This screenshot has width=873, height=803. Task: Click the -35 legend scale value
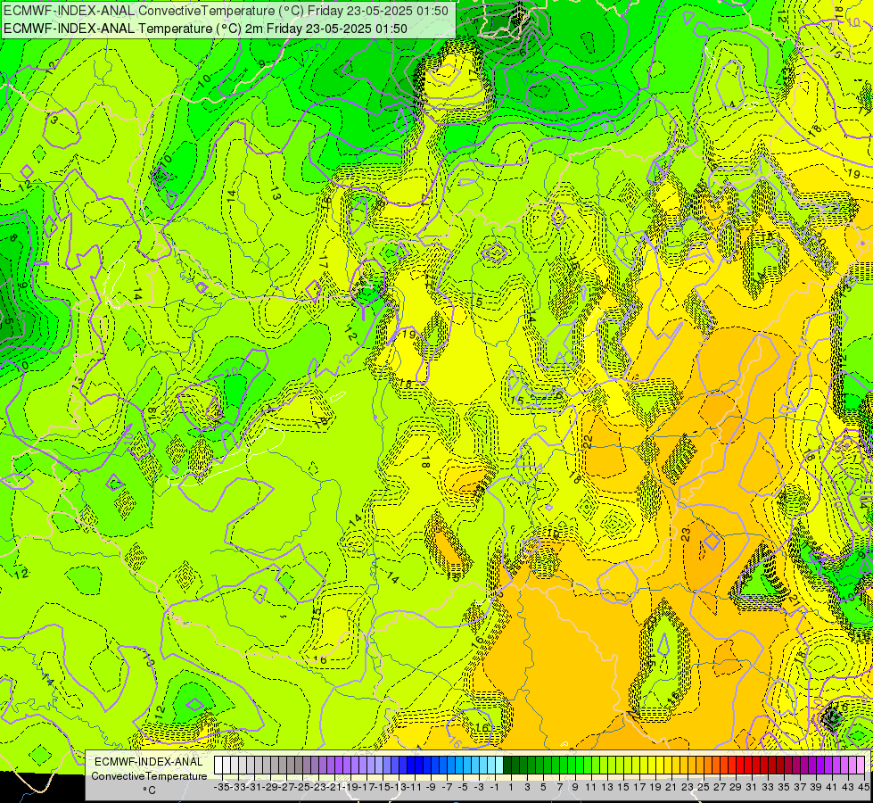(x=221, y=787)
